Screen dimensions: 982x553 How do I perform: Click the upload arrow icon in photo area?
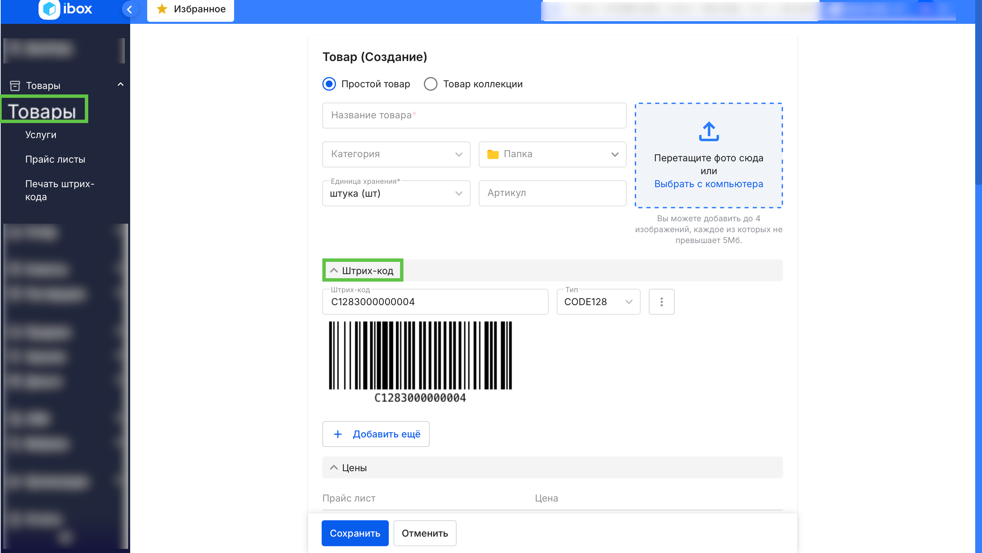pyautogui.click(x=708, y=131)
